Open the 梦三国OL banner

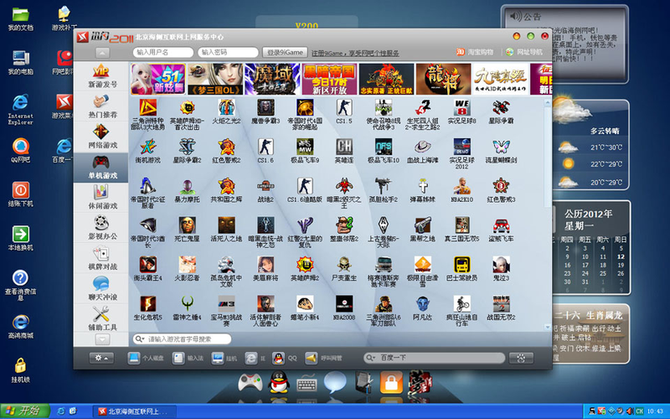pos(215,79)
